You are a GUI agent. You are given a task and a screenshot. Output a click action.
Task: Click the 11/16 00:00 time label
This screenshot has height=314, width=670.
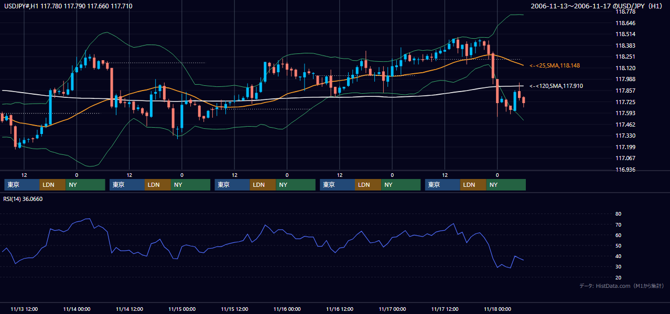287,309
